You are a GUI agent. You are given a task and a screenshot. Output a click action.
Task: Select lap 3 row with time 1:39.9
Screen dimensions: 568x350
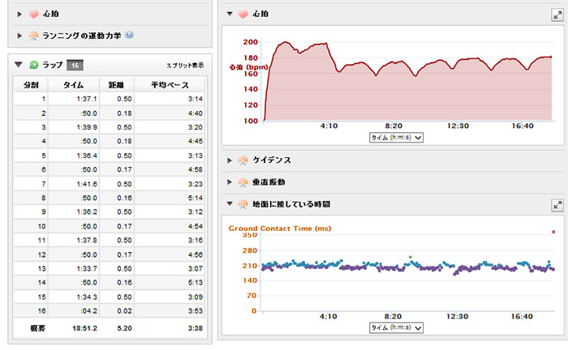click(109, 127)
